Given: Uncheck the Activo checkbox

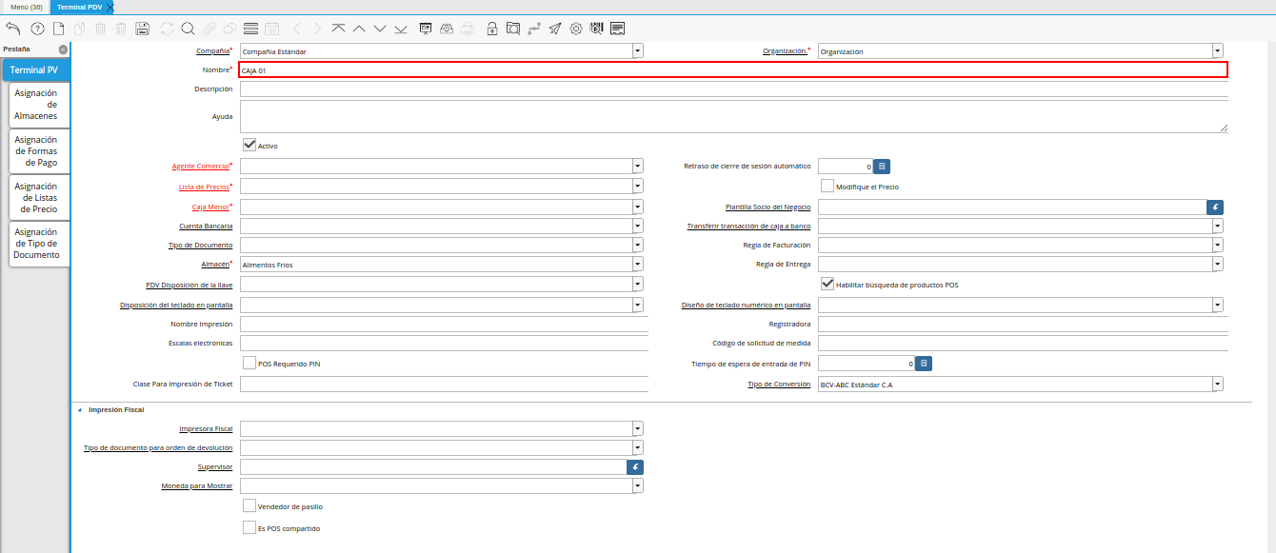Looking at the screenshot, I should tap(249, 145).
